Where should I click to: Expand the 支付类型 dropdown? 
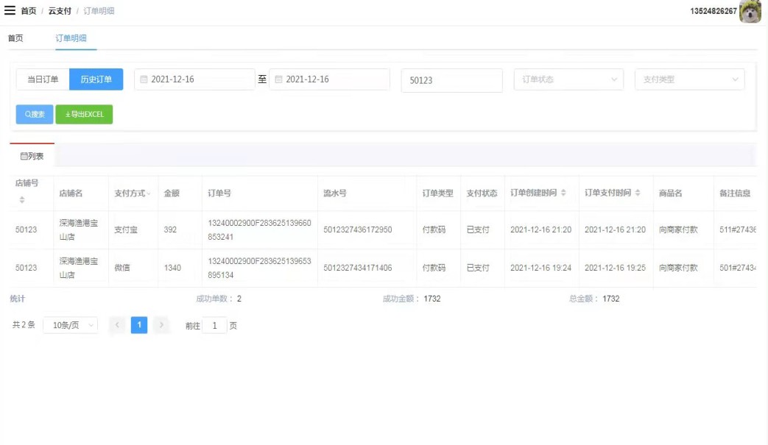pos(689,79)
